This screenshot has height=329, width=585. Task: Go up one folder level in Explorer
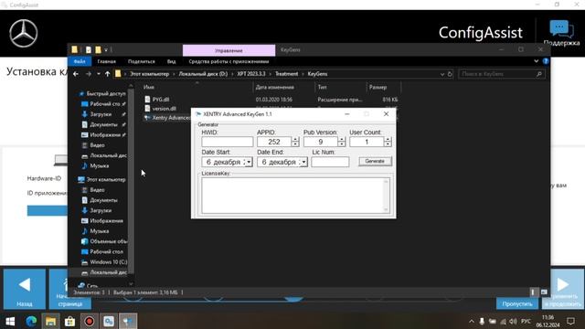pyautogui.click(x=108, y=74)
